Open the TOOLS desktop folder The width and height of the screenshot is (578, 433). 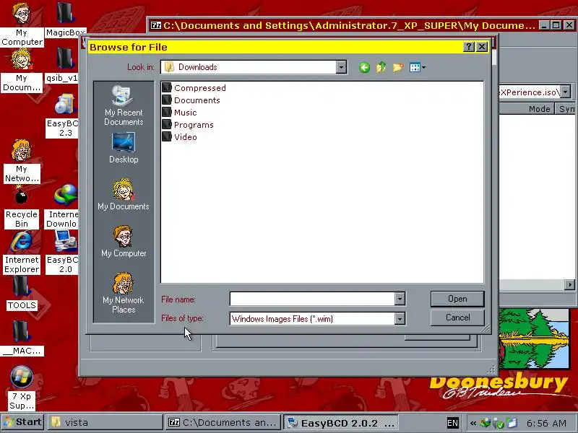tap(22, 293)
